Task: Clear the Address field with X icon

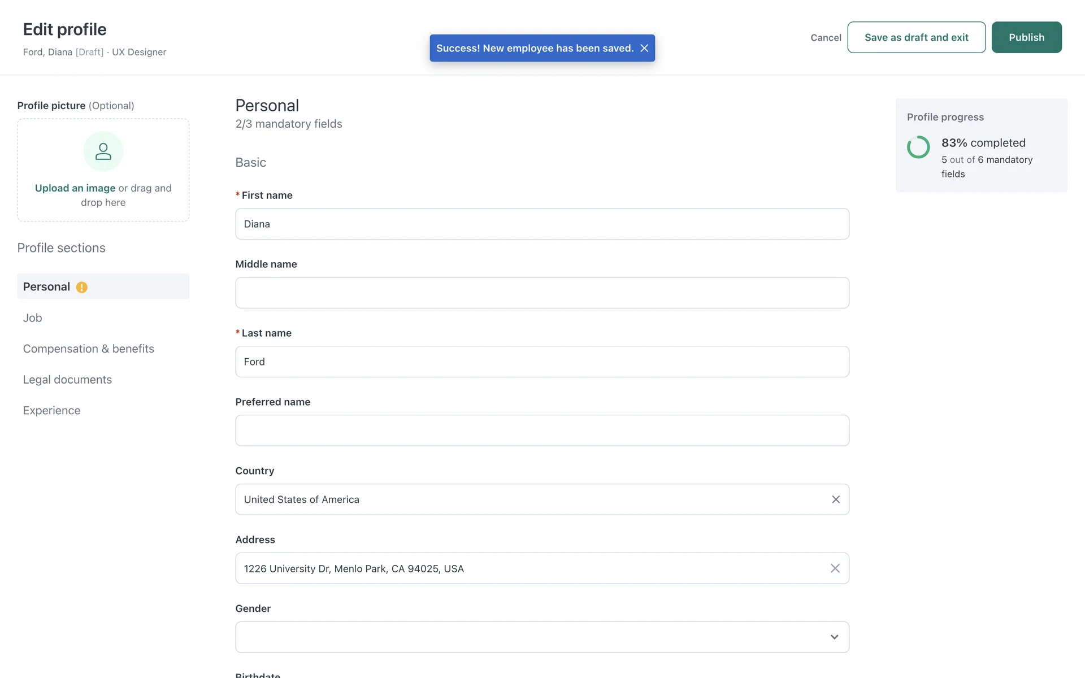Action: click(x=835, y=568)
